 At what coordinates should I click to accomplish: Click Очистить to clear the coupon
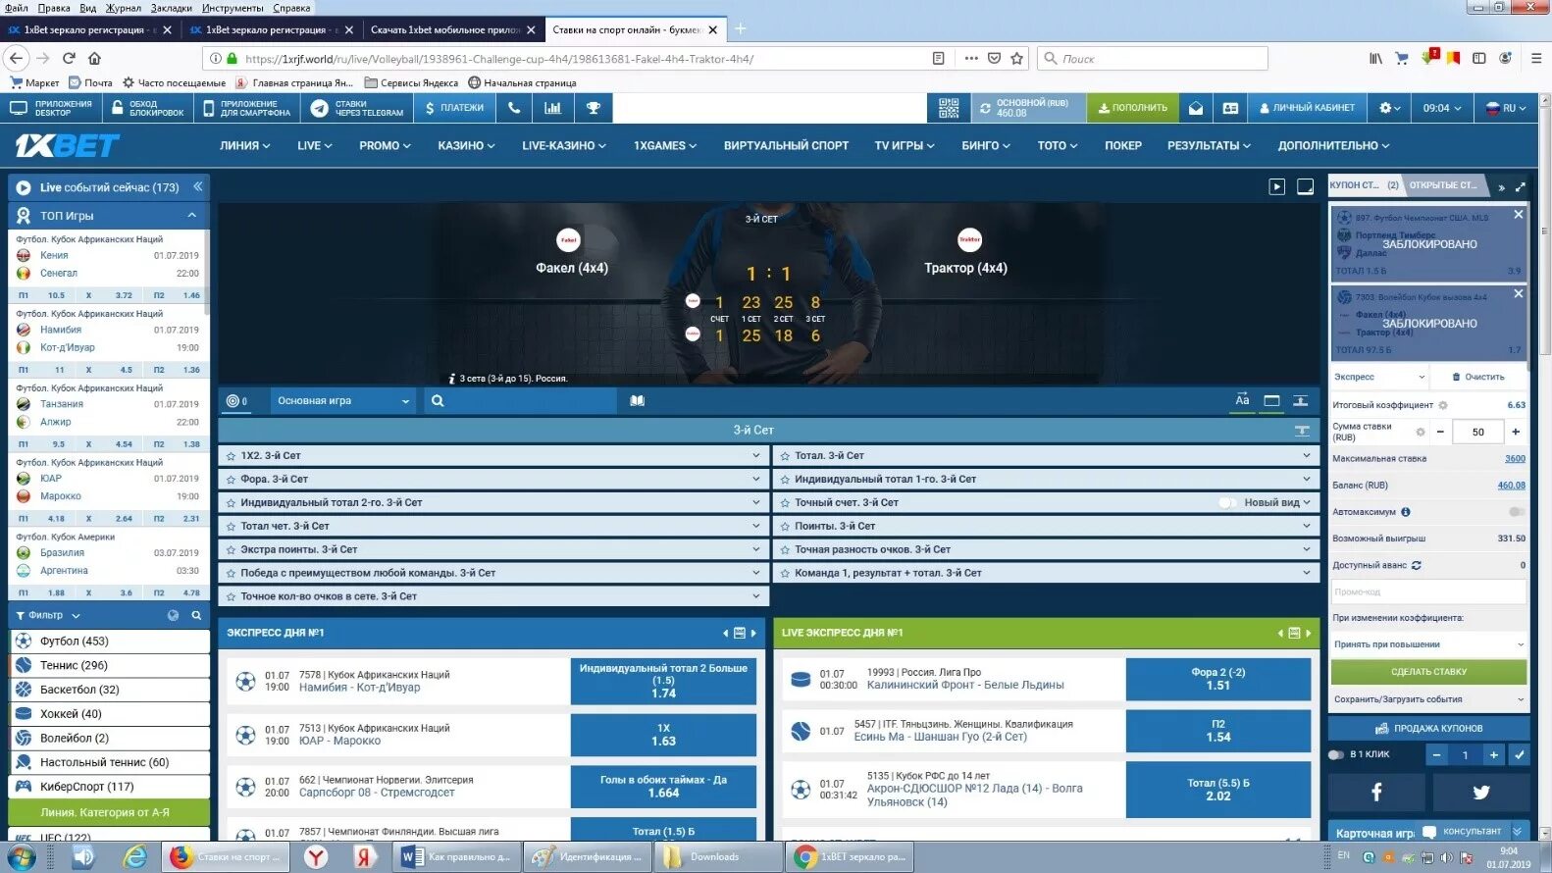[1477, 377]
